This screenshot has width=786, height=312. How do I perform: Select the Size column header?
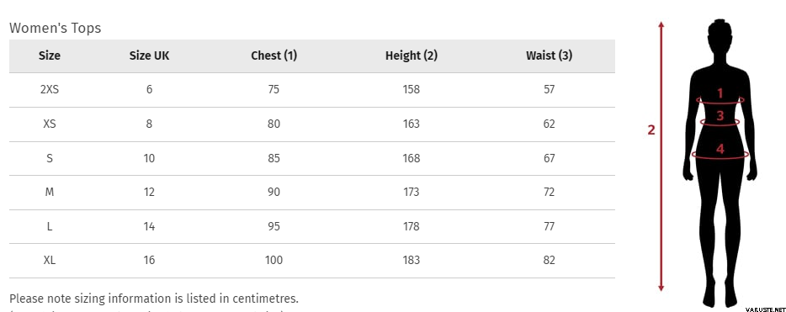point(49,56)
